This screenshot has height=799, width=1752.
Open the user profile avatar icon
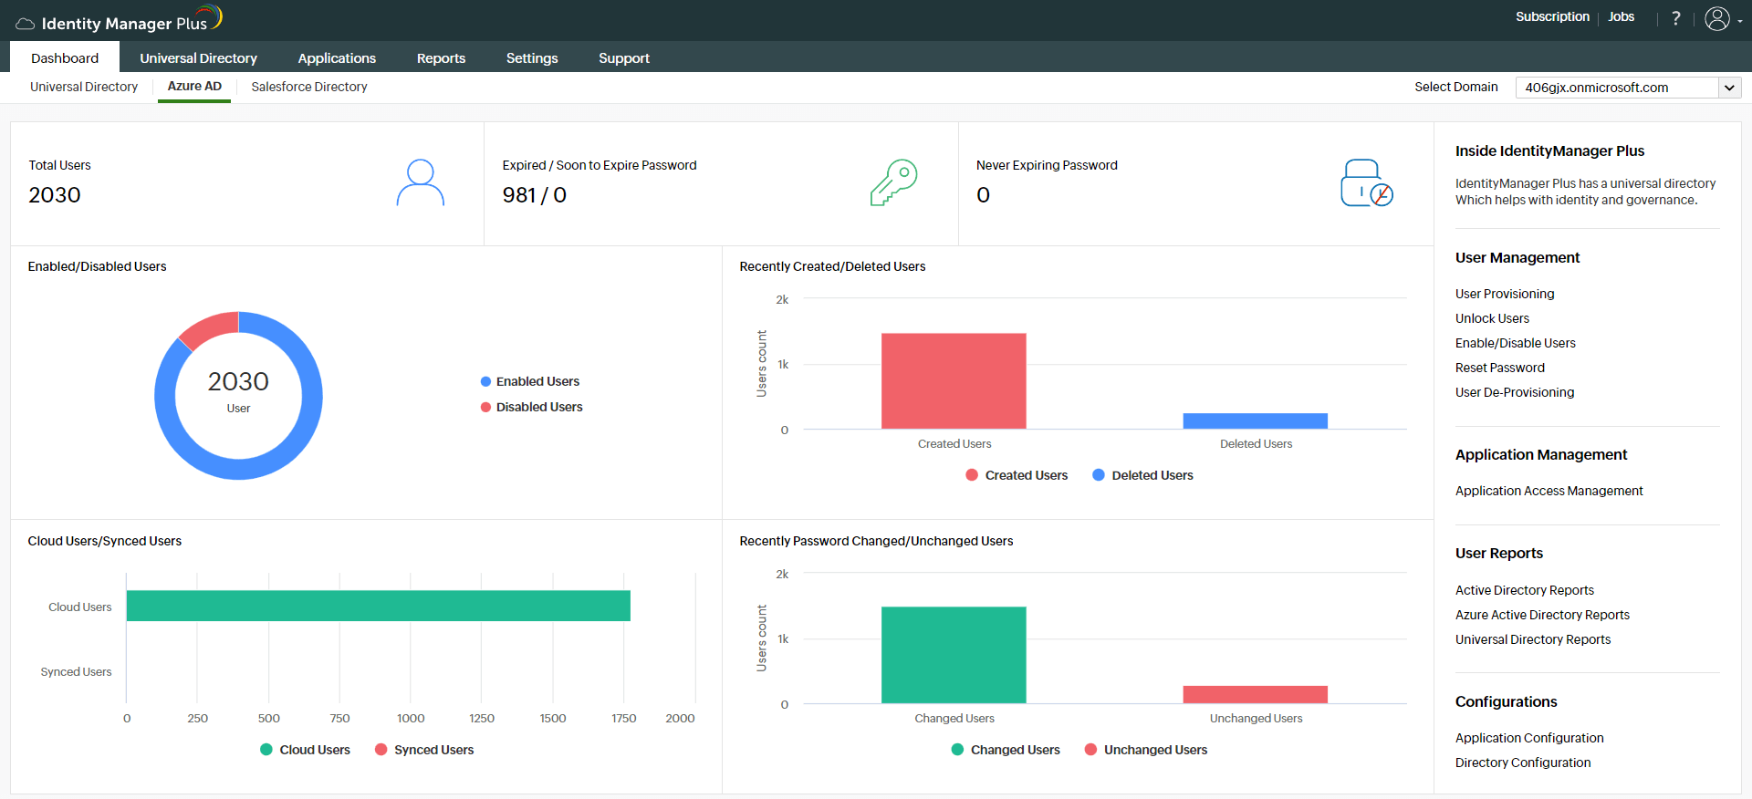click(x=1716, y=19)
